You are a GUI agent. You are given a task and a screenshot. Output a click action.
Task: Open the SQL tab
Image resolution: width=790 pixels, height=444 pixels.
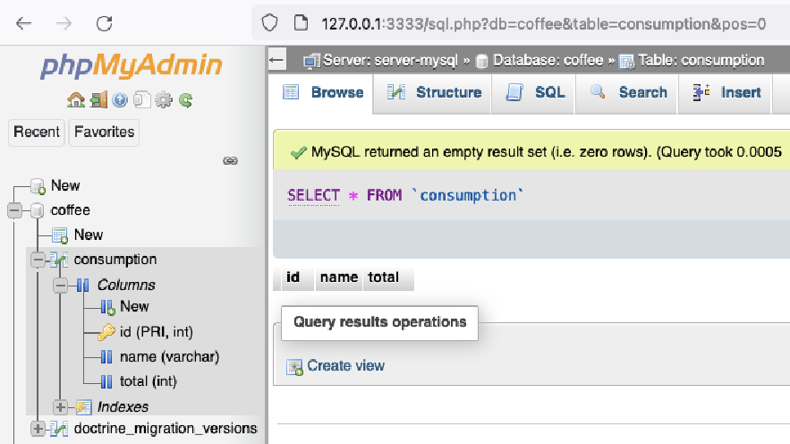click(x=534, y=93)
